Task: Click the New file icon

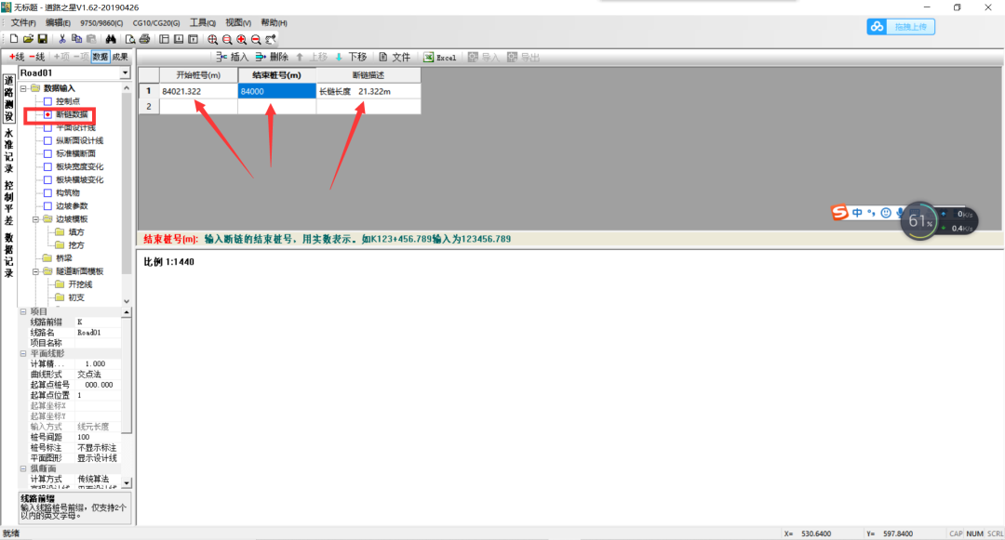Action: (x=14, y=40)
